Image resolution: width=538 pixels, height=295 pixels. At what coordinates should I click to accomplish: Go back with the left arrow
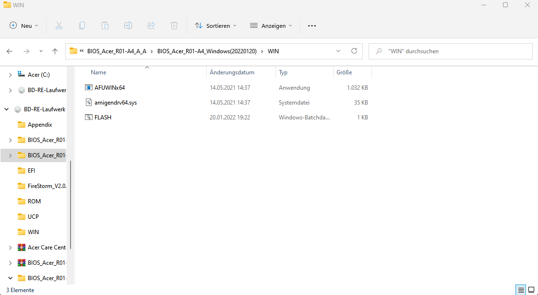[10, 51]
